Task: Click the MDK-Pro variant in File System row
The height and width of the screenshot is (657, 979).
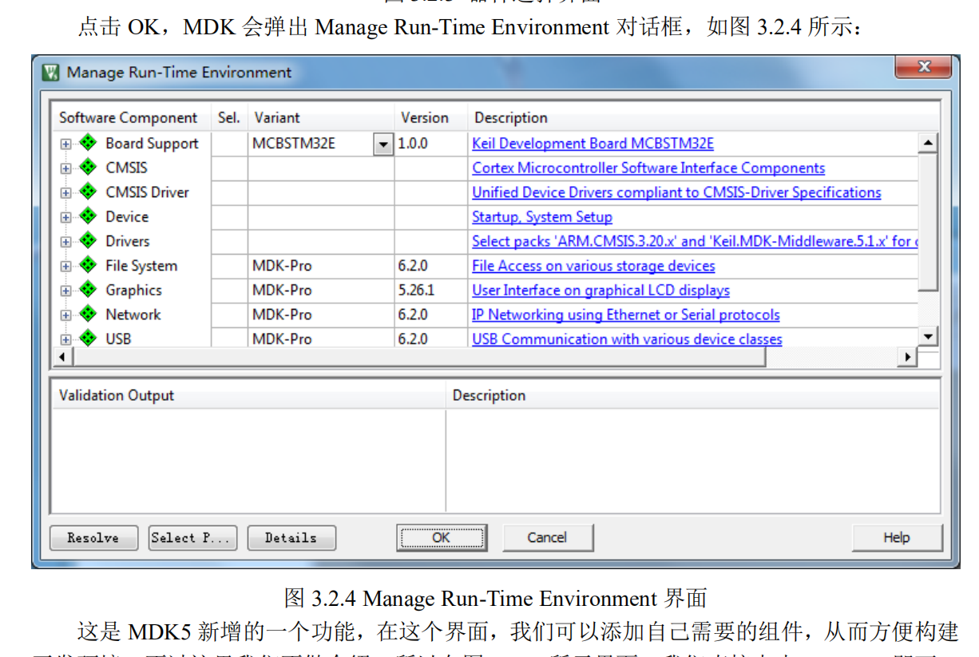Action: tap(282, 266)
